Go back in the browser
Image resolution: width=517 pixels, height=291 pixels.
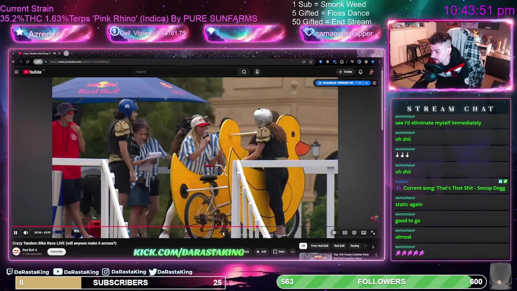coord(13,62)
